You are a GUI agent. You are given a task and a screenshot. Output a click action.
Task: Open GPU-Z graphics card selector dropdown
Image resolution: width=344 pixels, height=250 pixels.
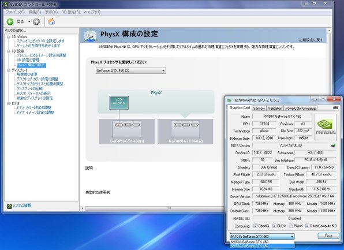[262, 236]
